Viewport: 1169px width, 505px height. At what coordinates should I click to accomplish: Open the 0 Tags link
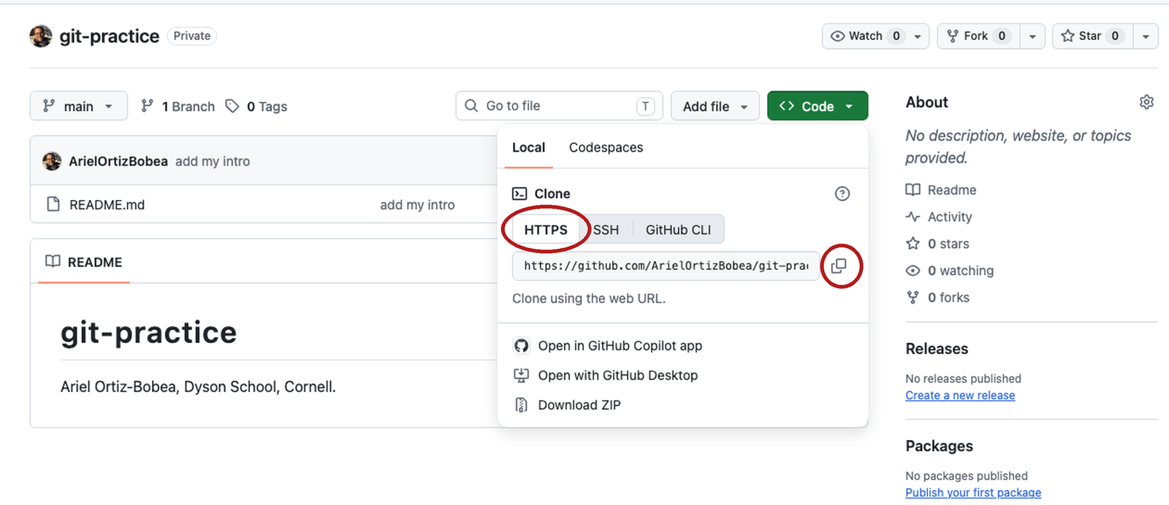[256, 107]
